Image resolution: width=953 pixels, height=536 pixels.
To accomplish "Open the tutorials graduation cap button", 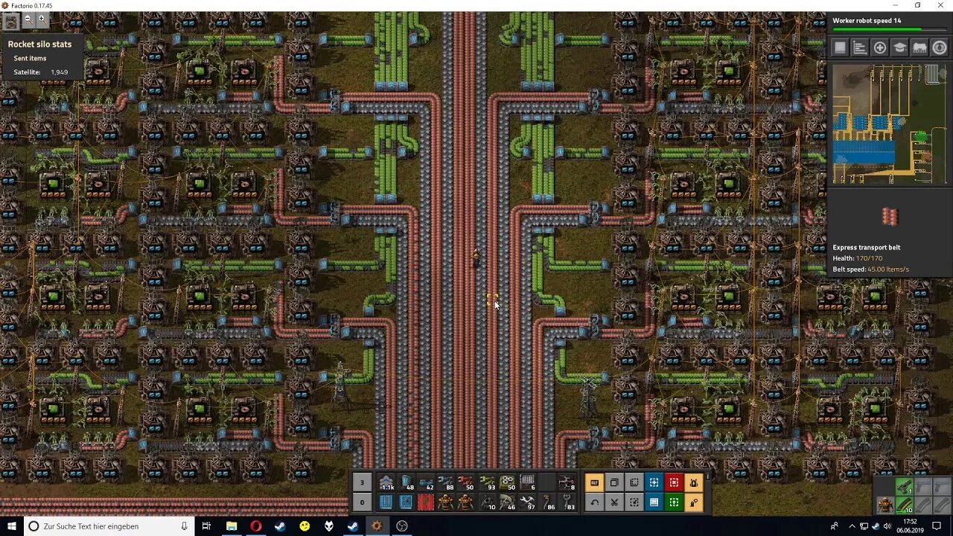I will pyautogui.click(x=899, y=48).
